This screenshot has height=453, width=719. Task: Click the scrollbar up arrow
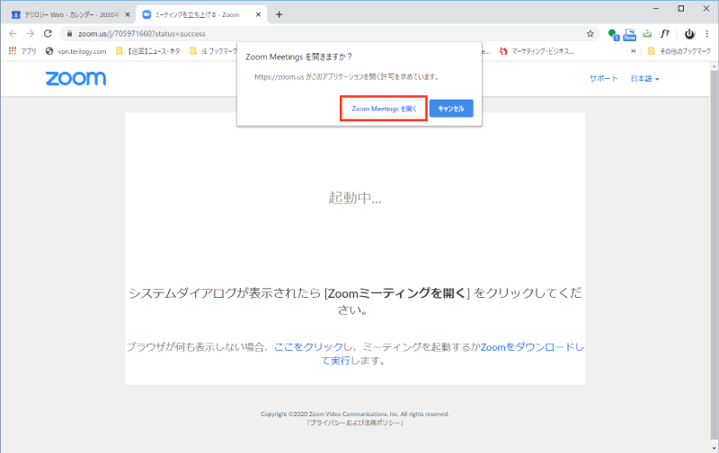715,66
